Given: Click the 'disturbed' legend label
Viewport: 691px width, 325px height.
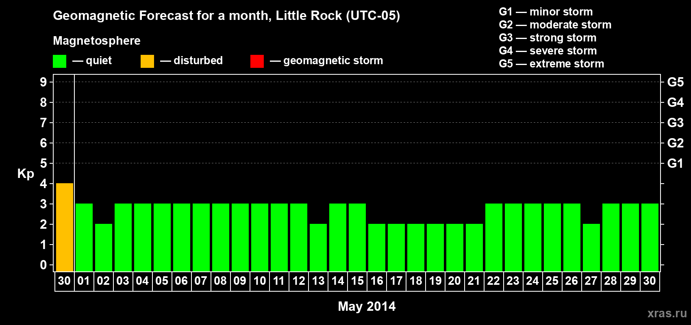Looking at the screenshot, I should point(198,61).
